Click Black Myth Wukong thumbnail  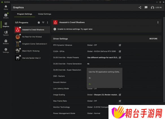(x=18, y=51)
